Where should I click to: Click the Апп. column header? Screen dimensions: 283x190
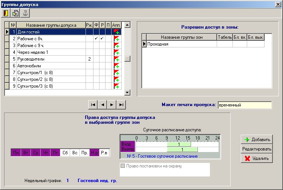116,25
